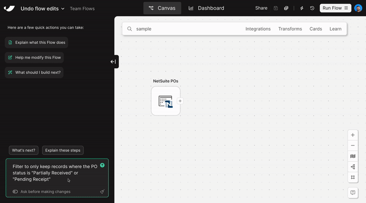
Task: Select Help me modify this Flow
Action: point(34,58)
